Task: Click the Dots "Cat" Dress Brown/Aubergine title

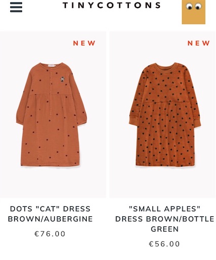Action: click(50, 214)
